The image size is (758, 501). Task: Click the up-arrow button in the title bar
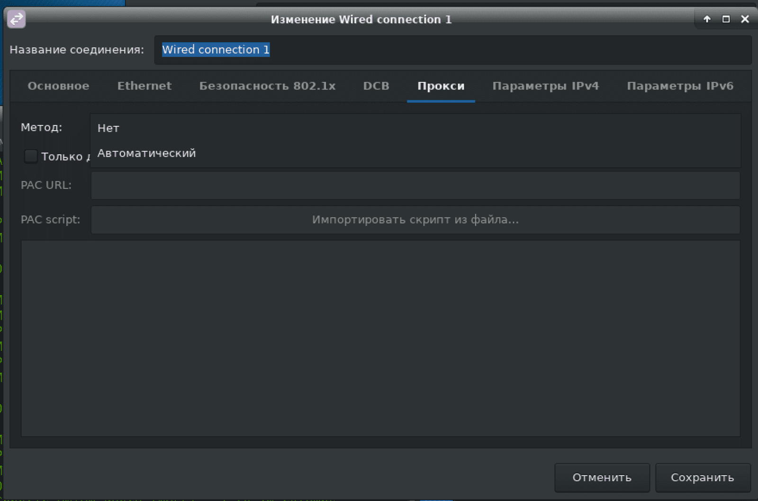707,19
